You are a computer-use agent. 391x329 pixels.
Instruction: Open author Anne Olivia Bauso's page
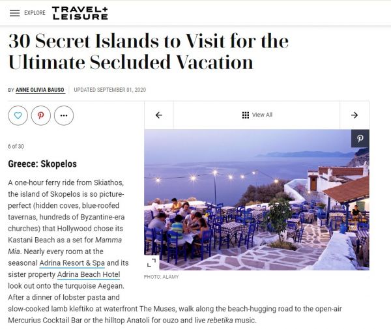pyautogui.click(x=40, y=90)
